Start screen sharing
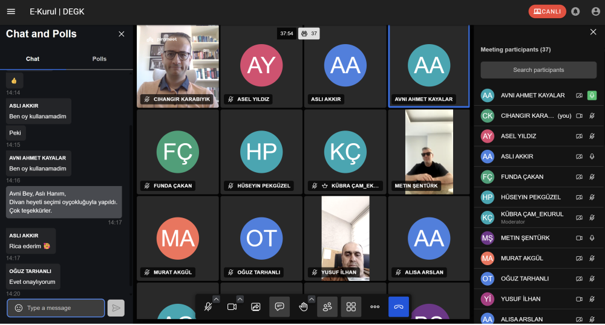The image size is (605, 325). [x=256, y=307]
